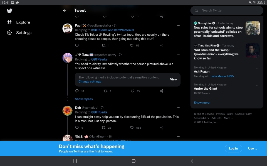
Task: Open @syntheticenvy handle
Action: [x=105, y=55]
